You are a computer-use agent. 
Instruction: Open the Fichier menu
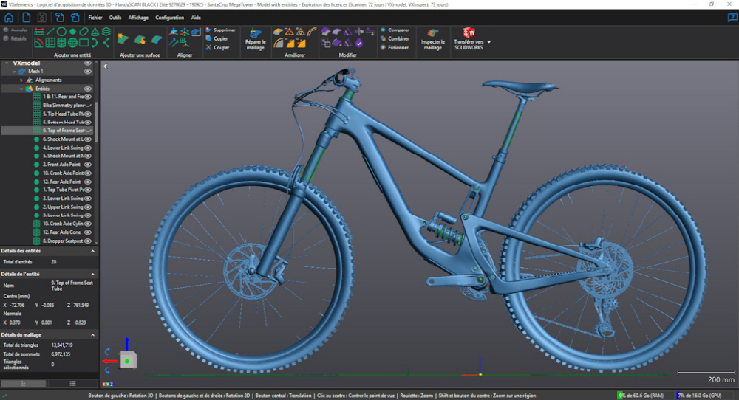point(95,17)
